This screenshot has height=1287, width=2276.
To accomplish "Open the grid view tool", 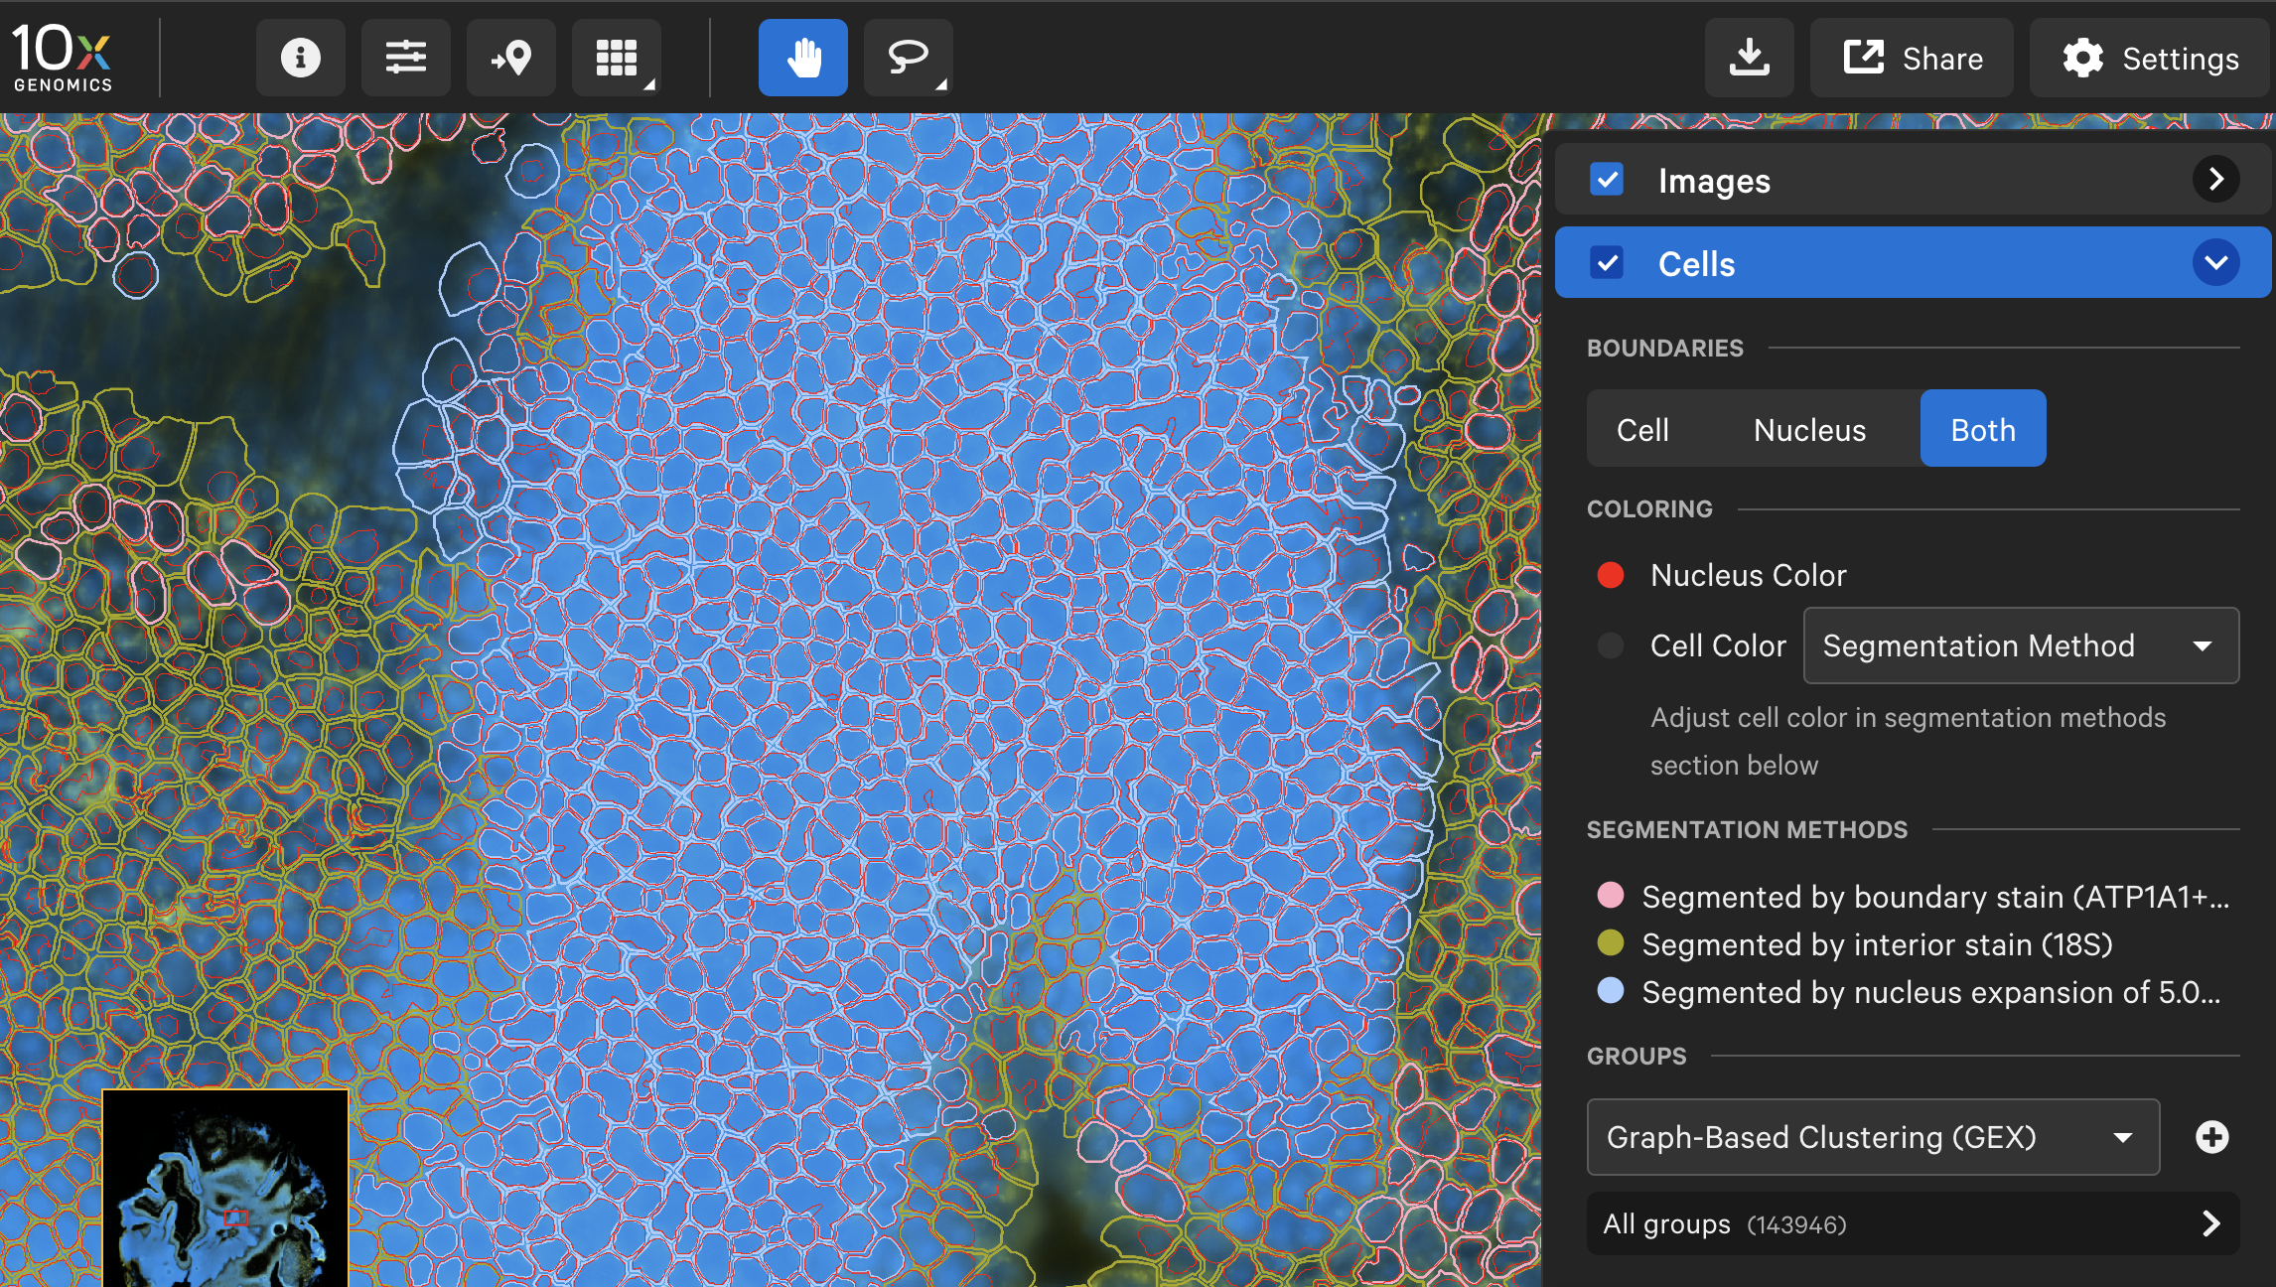I will (x=616, y=58).
